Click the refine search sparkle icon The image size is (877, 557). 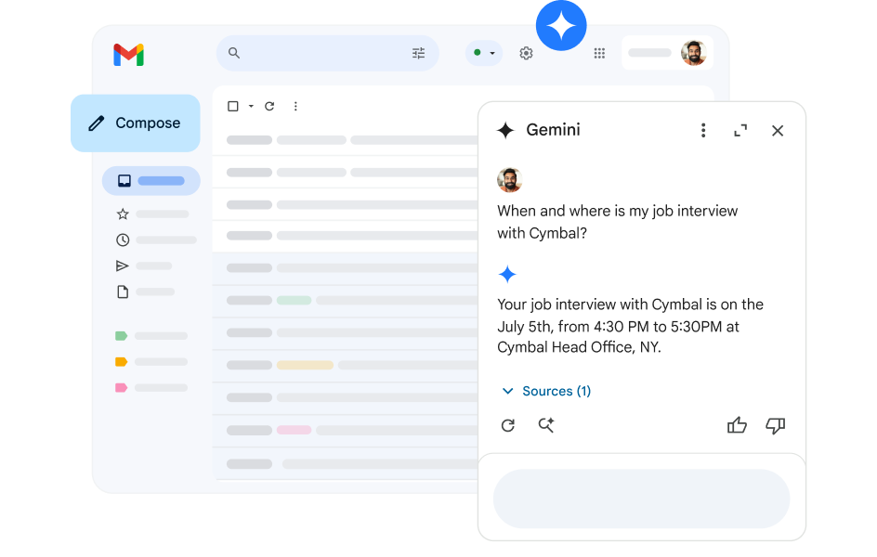tap(546, 425)
